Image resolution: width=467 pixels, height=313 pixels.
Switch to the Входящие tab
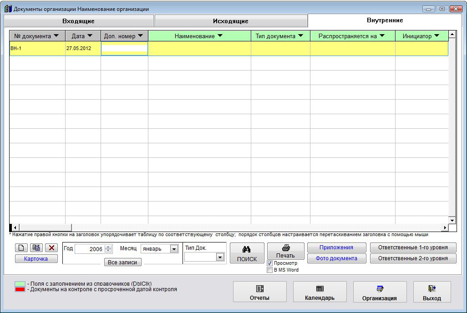click(x=78, y=21)
